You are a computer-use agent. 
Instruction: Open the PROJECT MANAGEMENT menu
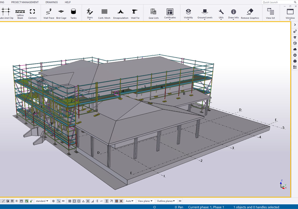(x=24, y=2)
